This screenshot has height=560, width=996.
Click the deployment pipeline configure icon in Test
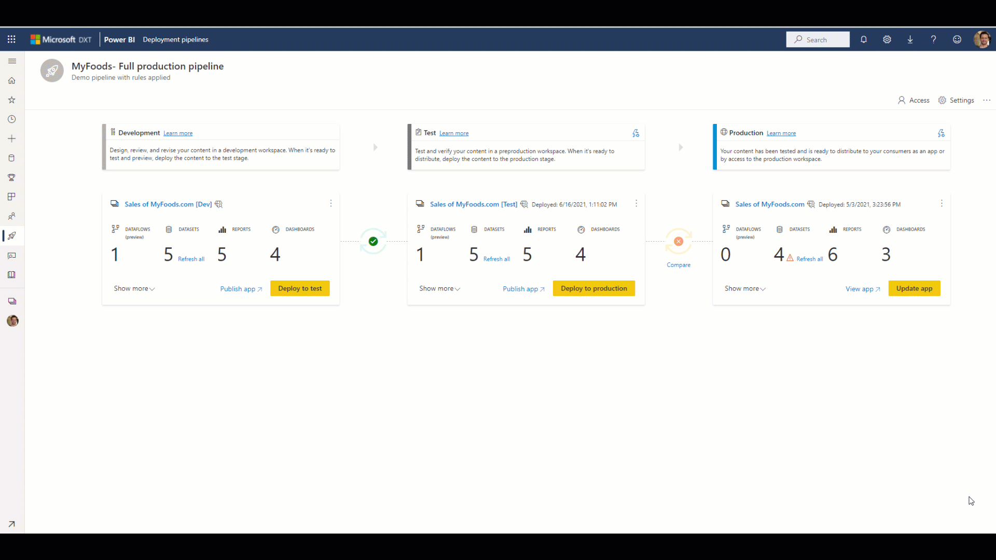point(635,133)
